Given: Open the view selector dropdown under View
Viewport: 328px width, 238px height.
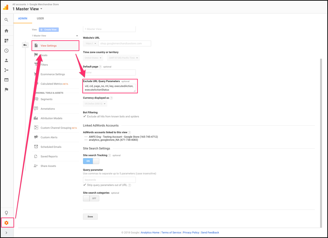Looking at the screenshot, I should [55, 36].
